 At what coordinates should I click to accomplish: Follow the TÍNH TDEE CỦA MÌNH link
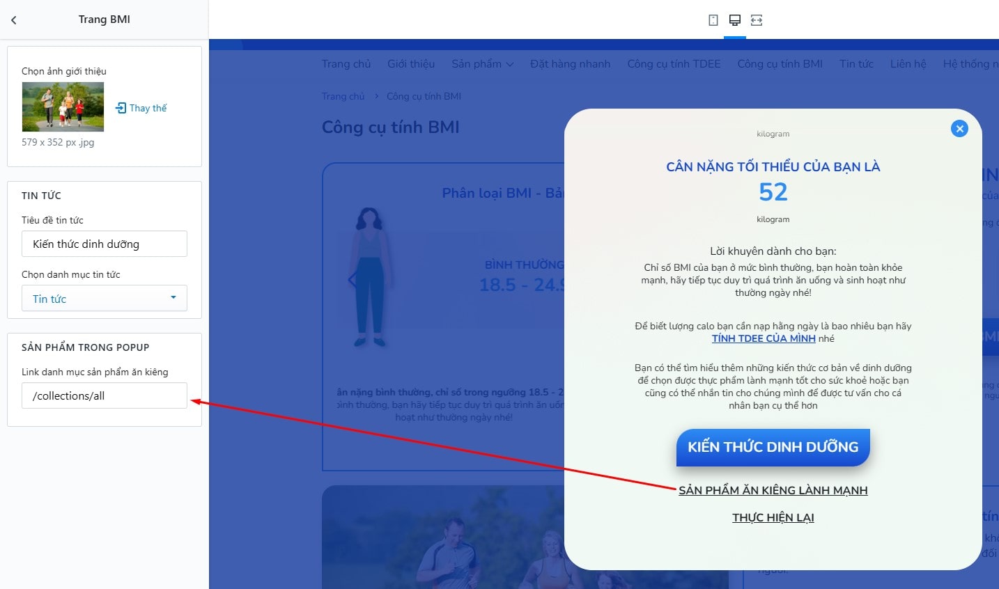tap(764, 338)
